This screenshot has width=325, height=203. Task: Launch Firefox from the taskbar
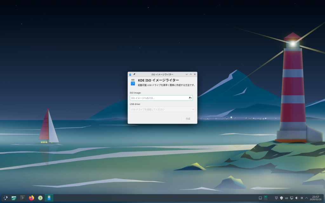point(31,198)
